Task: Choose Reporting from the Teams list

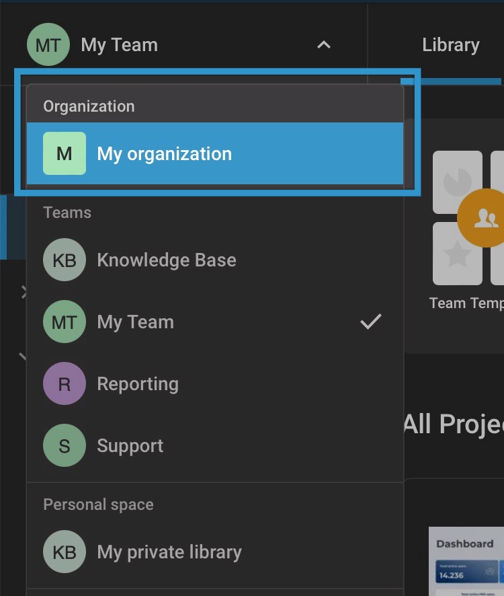Action: [x=138, y=383]
